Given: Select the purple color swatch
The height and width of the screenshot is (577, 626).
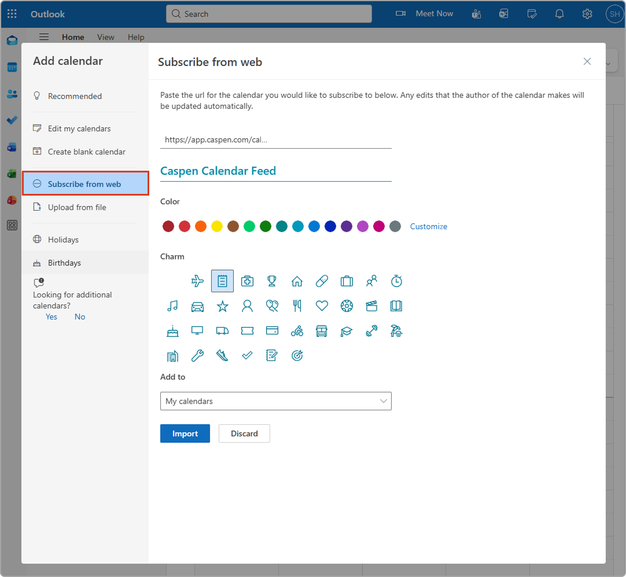Looking at the screenshot, I should (x=347, y=226).
